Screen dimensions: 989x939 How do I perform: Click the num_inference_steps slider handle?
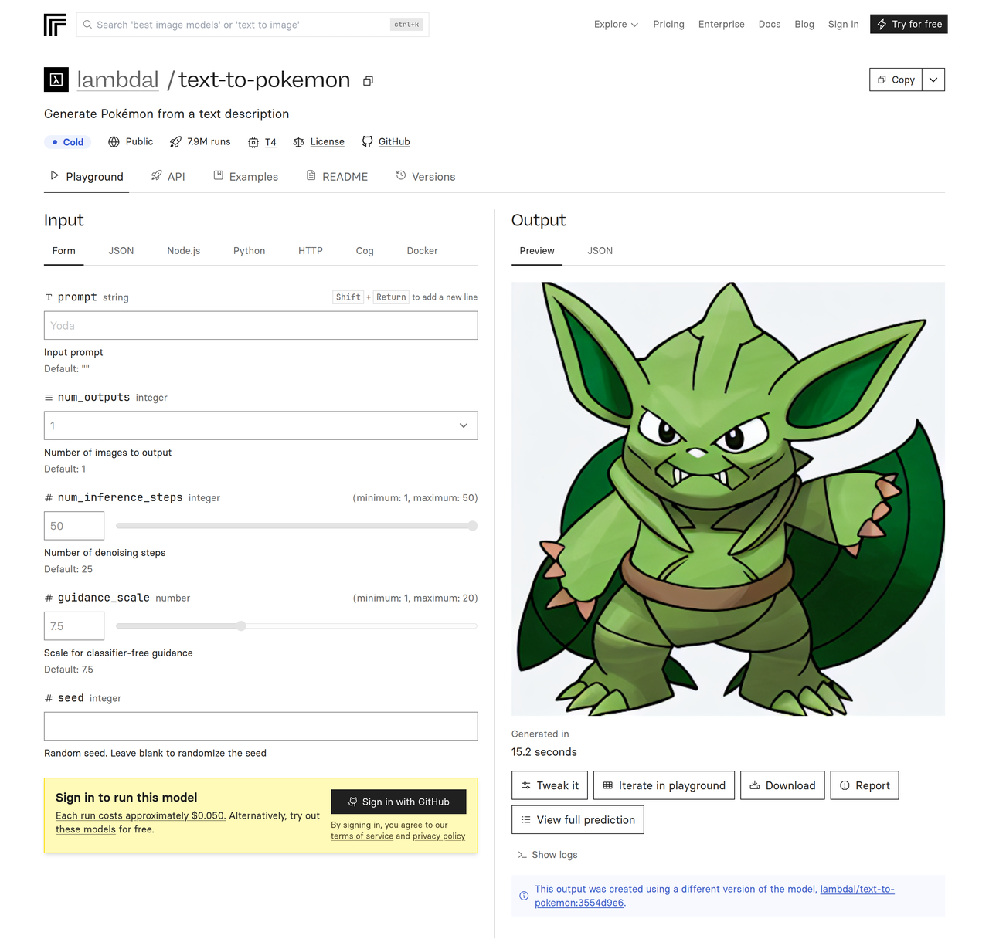click(473, 526)
